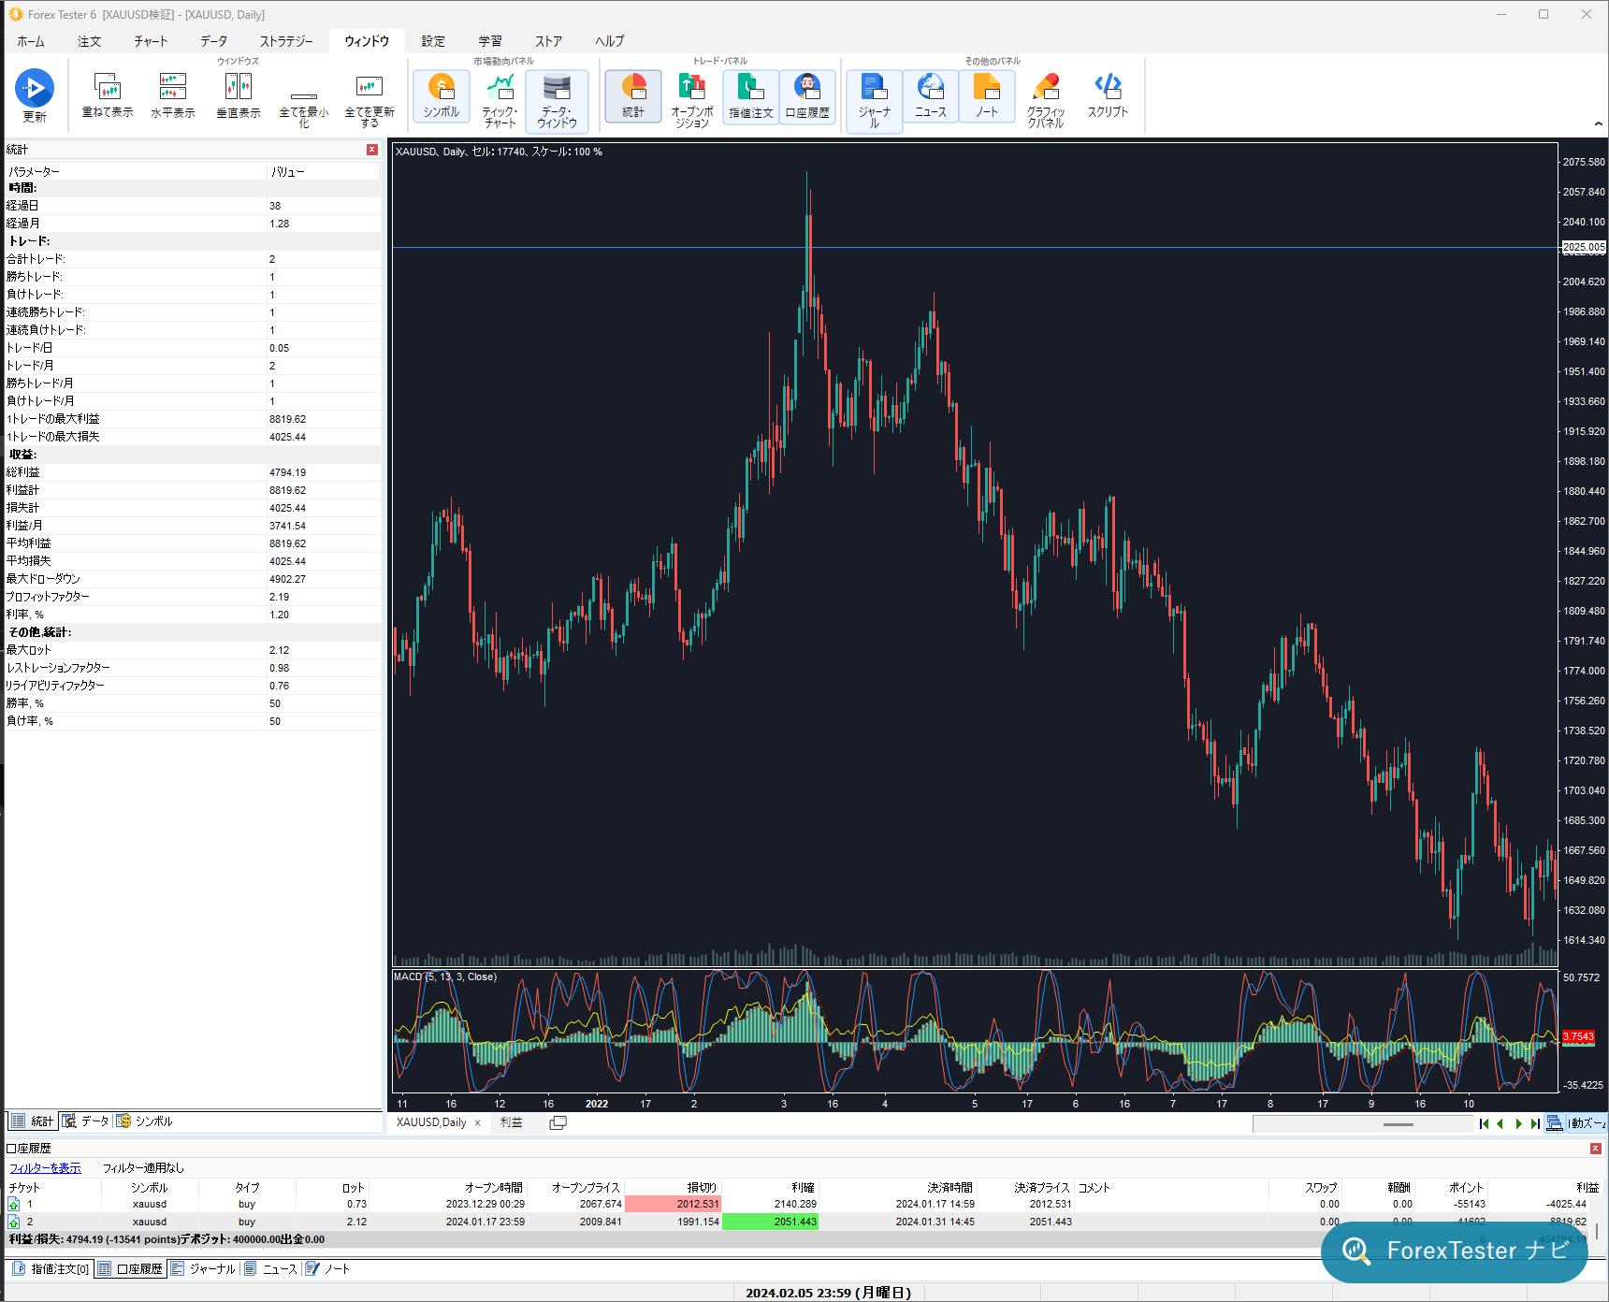Click the 2025.005 price line label
This screenshot has height=1302, width=1609.
pyautogui.click(x=1584, y=248)
